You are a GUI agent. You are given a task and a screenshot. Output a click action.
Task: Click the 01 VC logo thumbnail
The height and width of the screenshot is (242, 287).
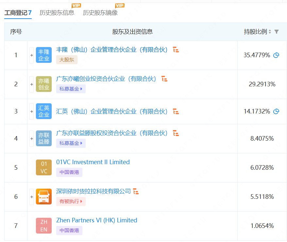44,167
